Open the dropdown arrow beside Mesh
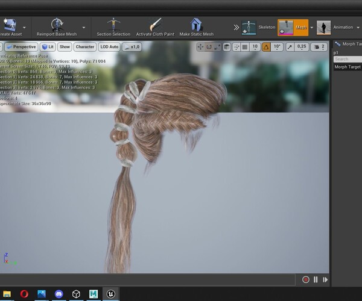The image size is (362, 301). tap(312, 28)
